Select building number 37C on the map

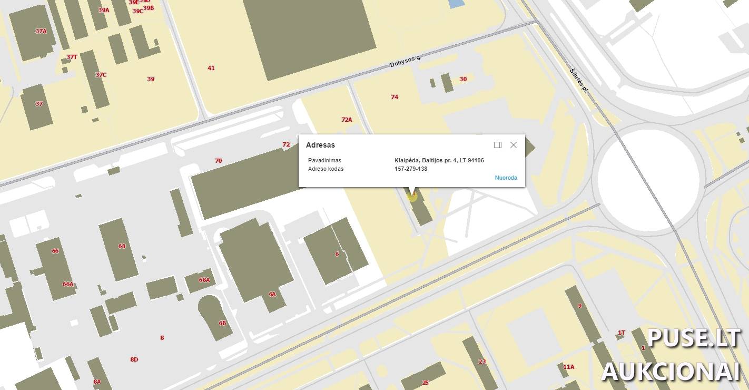point(101,75)
